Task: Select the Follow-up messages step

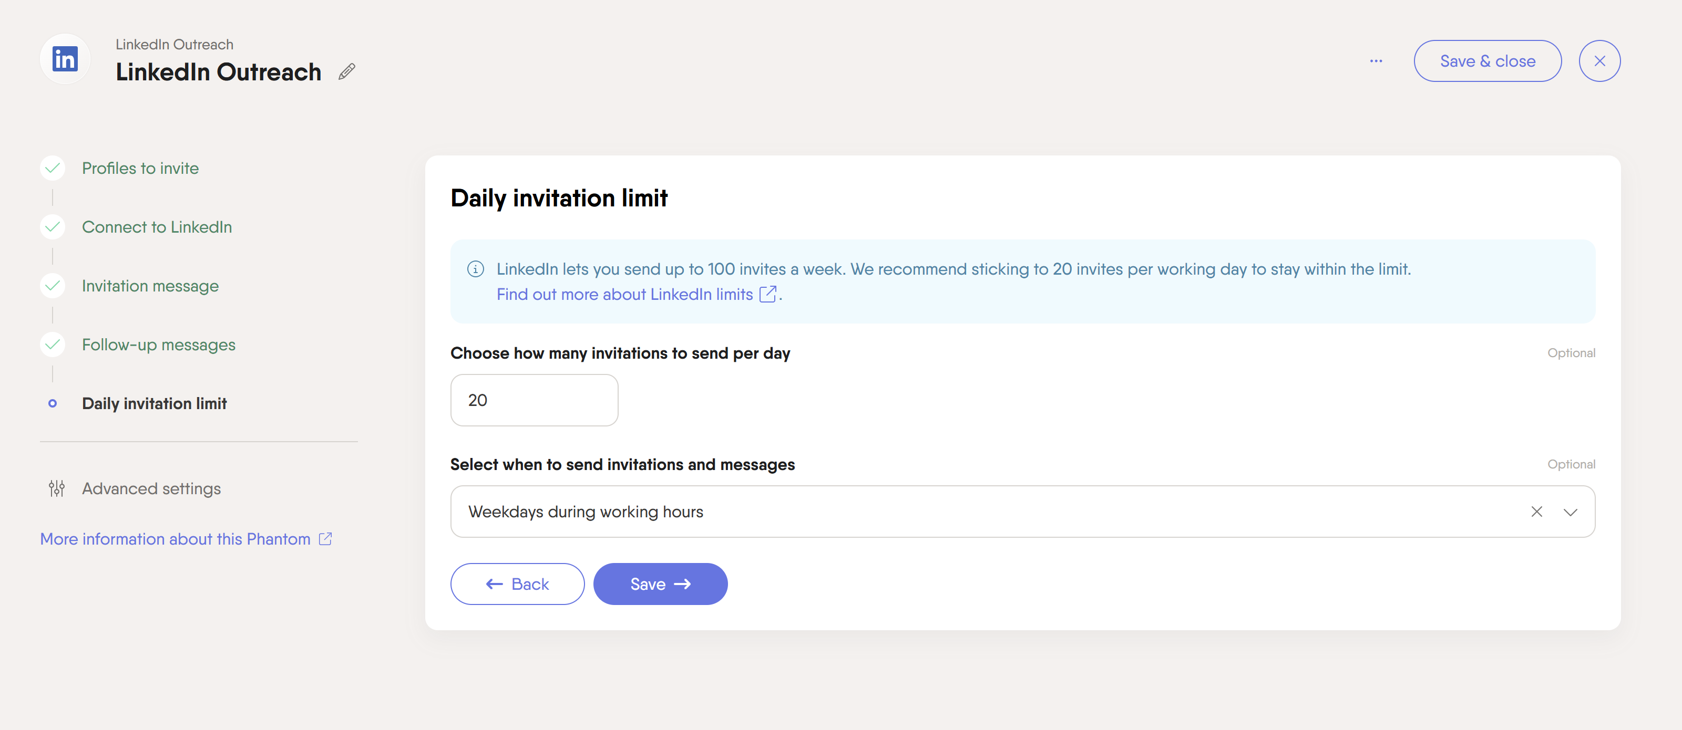Action: (159, 345)
